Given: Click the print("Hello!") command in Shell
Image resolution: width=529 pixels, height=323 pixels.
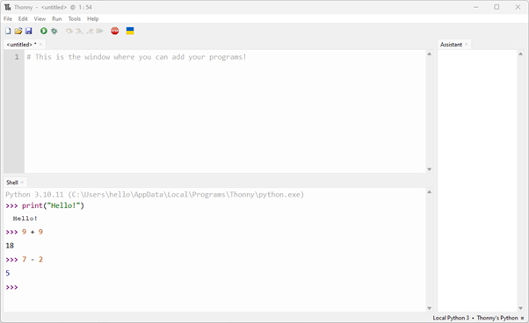Looking at the screenshot, I should 53,205.
